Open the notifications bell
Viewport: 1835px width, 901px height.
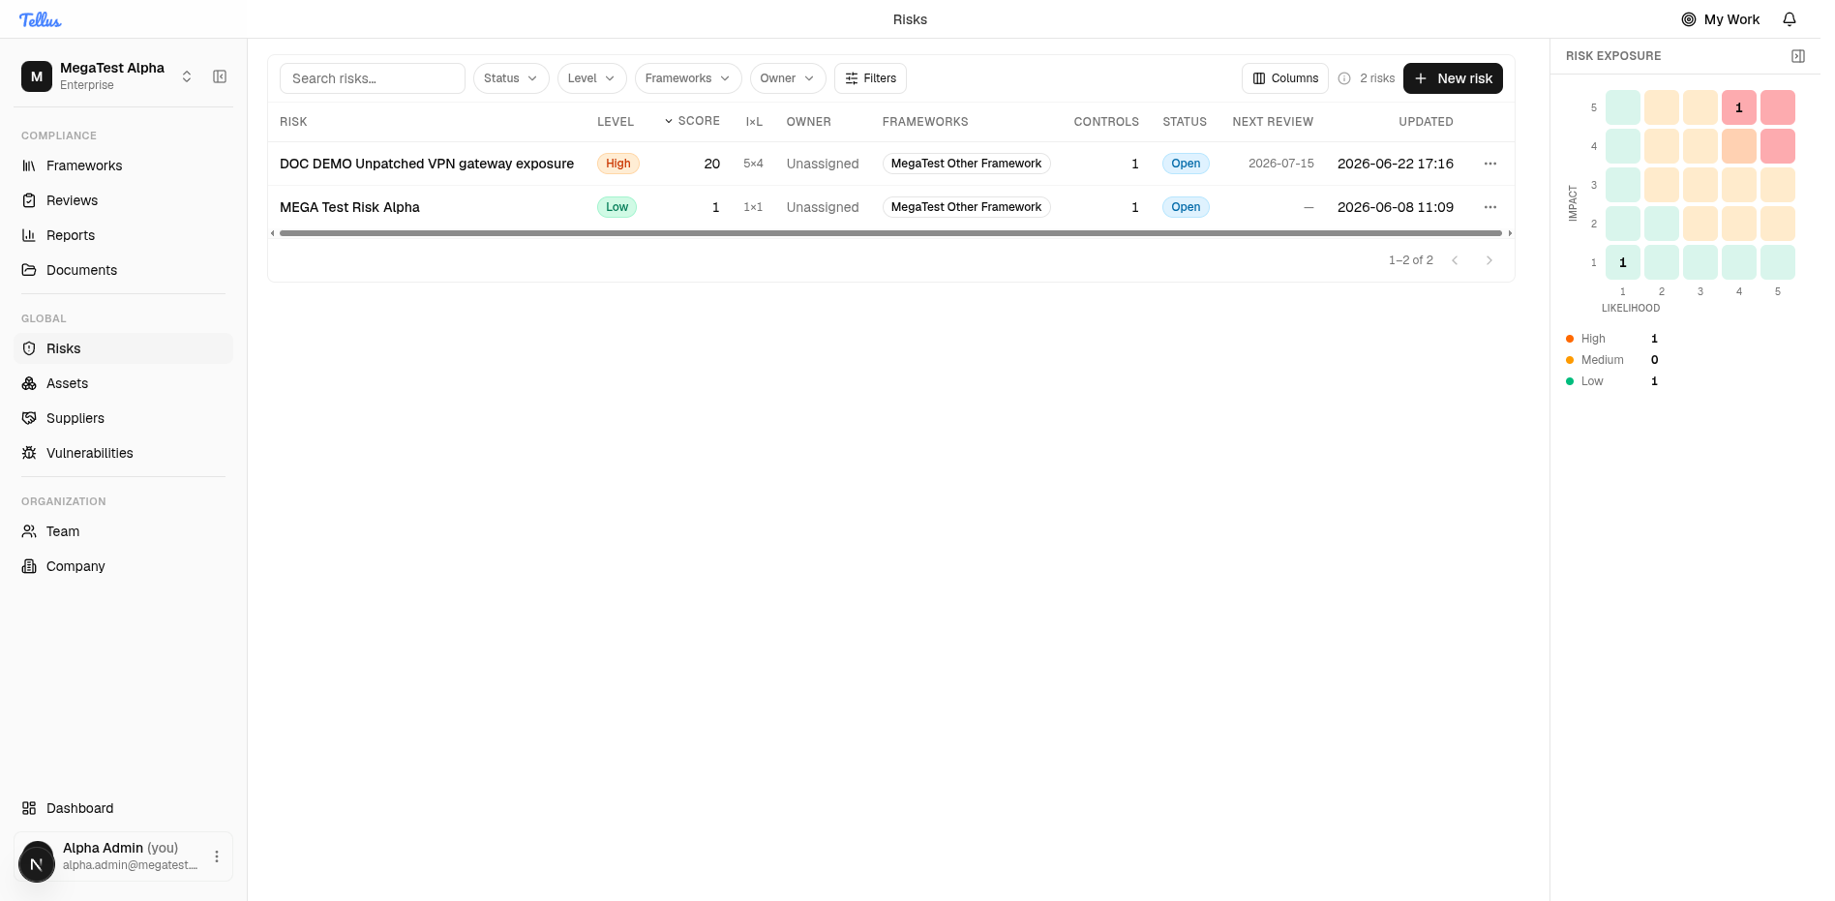click(x=1790, y=19)
